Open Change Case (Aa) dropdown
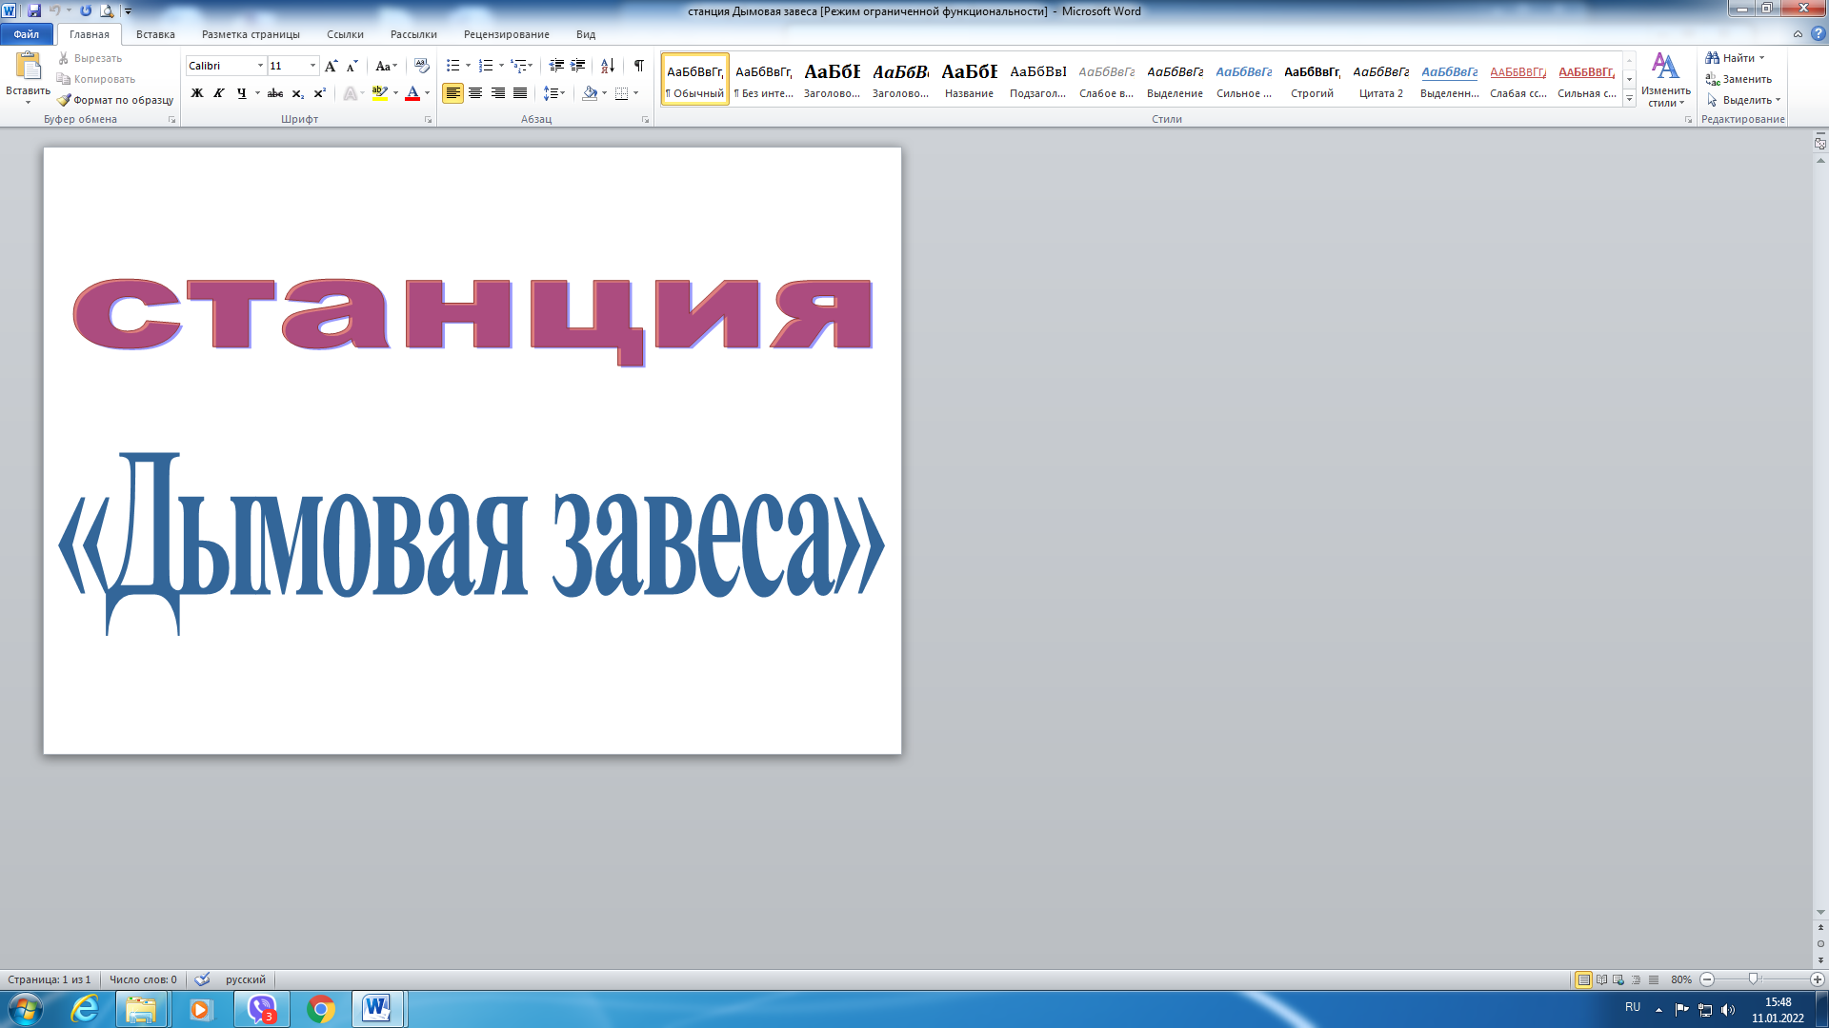 point(386,66)
